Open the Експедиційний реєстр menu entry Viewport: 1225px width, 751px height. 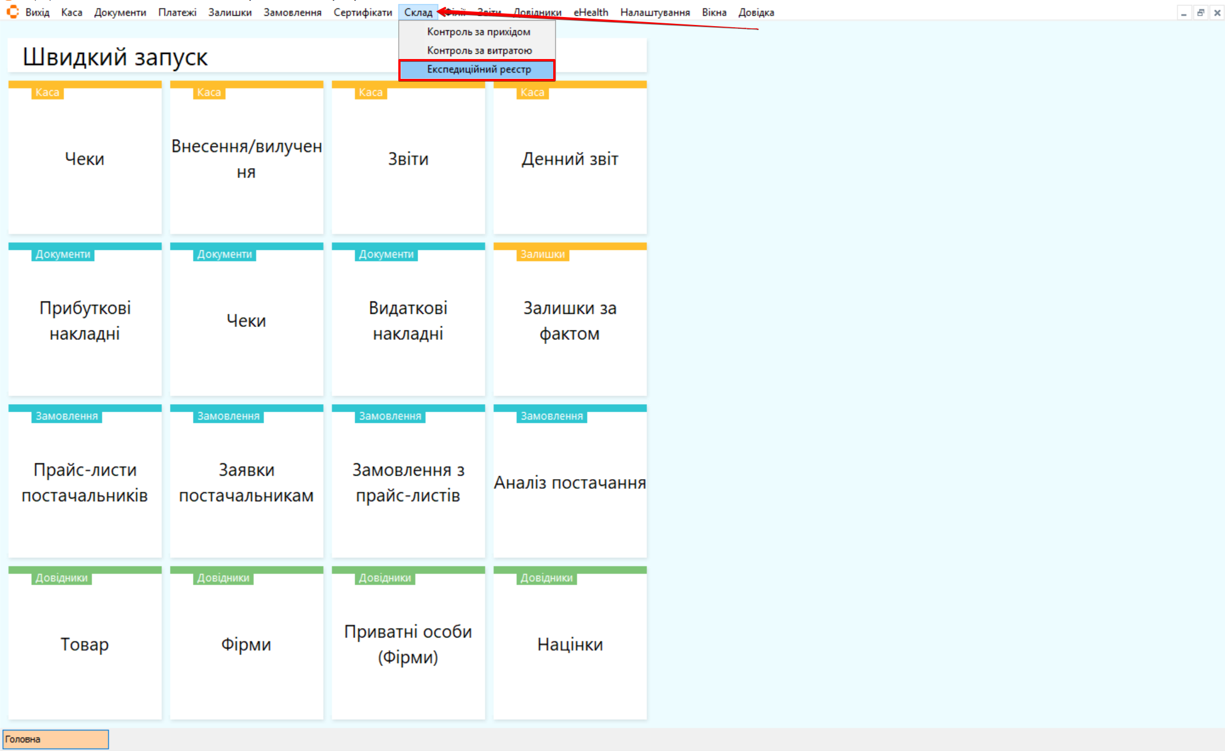(x=478, y=69)
